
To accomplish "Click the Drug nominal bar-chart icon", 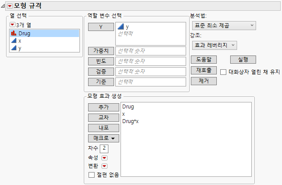I will [14, 33].
